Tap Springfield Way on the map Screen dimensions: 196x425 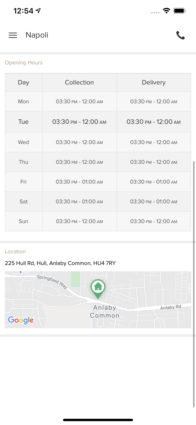click(52, 282)
